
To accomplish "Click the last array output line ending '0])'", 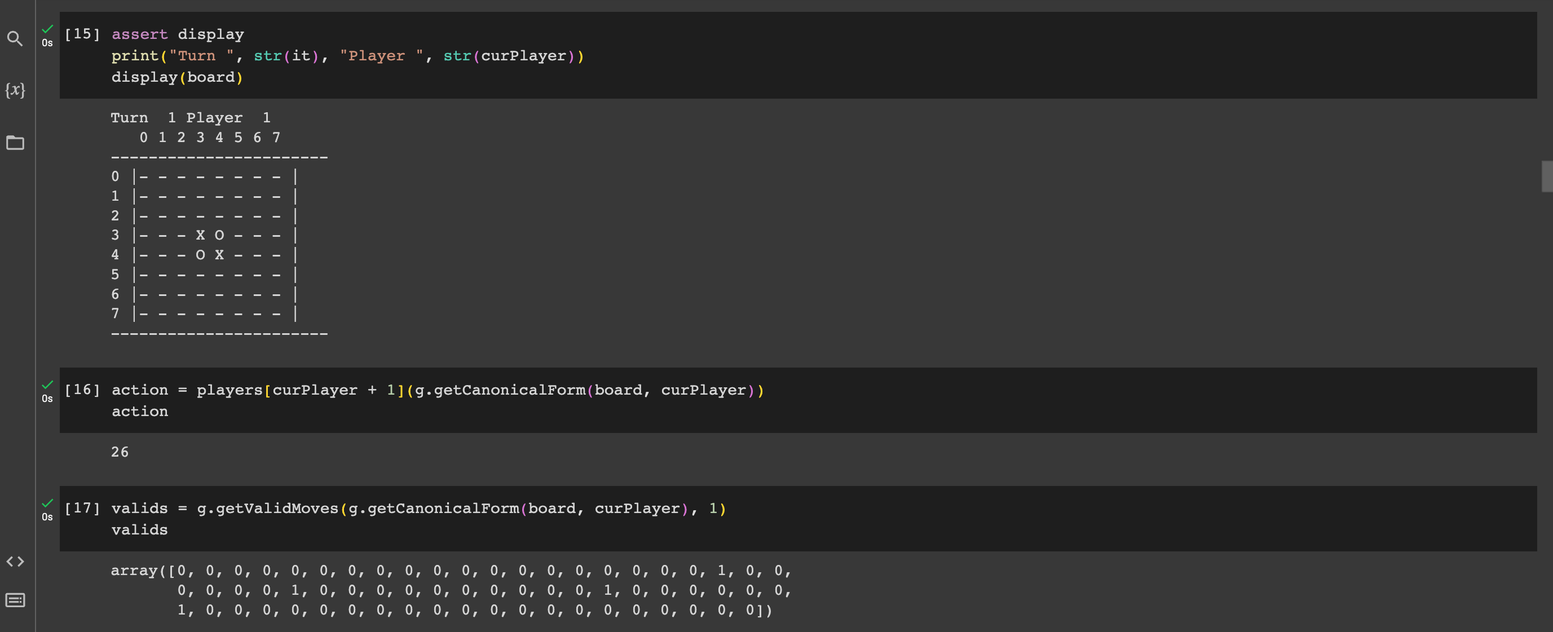I will point(474,609).
